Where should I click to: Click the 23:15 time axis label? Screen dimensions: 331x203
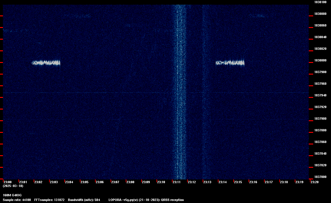coord(238,182)
